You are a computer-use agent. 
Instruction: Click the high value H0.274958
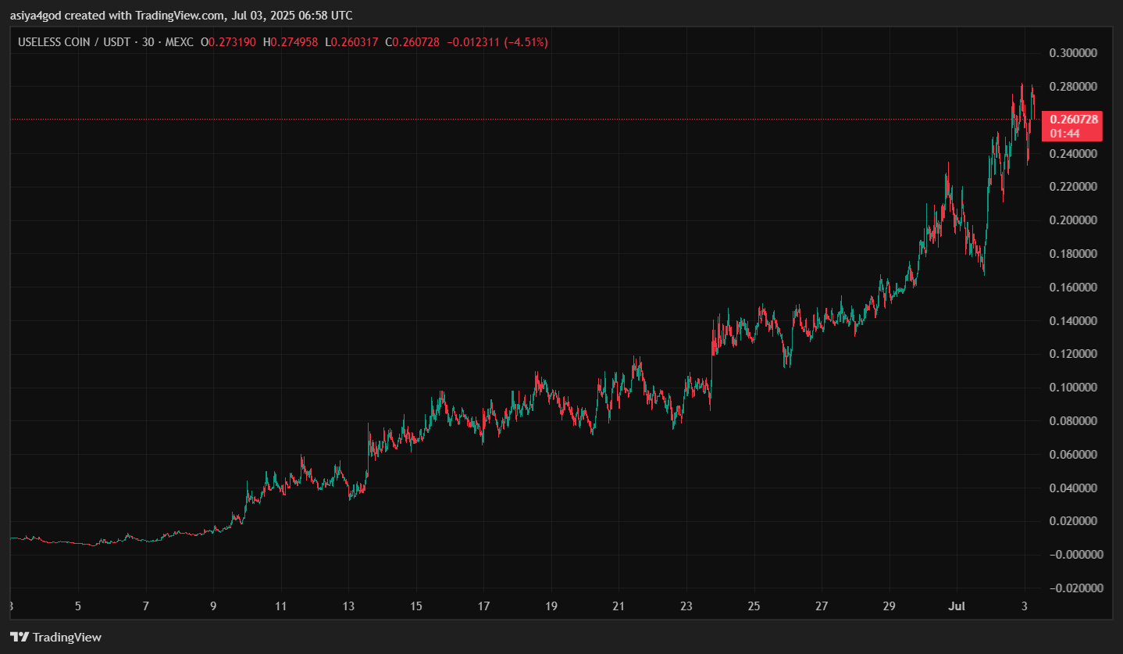[x=291, y=42]
